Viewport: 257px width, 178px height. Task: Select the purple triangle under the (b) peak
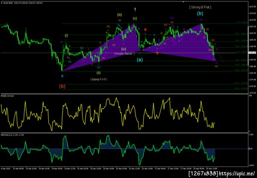click(x=194, y=44)
